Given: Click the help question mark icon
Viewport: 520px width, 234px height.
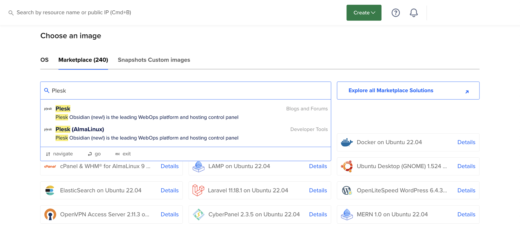Looking at the screenshot, I should [x=395, y=13].
